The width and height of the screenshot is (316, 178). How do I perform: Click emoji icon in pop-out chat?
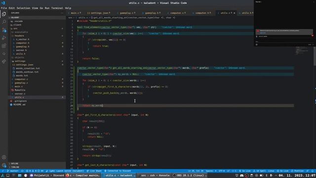257,44
